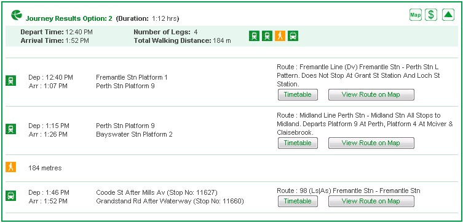Click train icon beside Fremantle Stn leg

(x=11, y=80)
